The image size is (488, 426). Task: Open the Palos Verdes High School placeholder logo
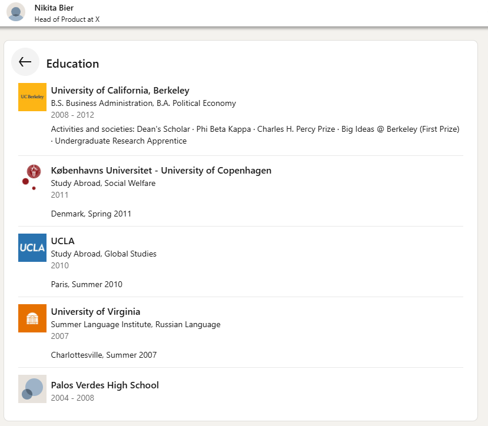pos(32,389)
